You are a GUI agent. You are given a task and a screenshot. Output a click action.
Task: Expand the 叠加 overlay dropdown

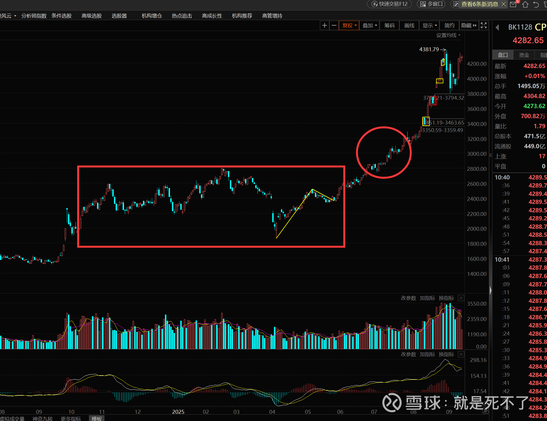(370, 26)
